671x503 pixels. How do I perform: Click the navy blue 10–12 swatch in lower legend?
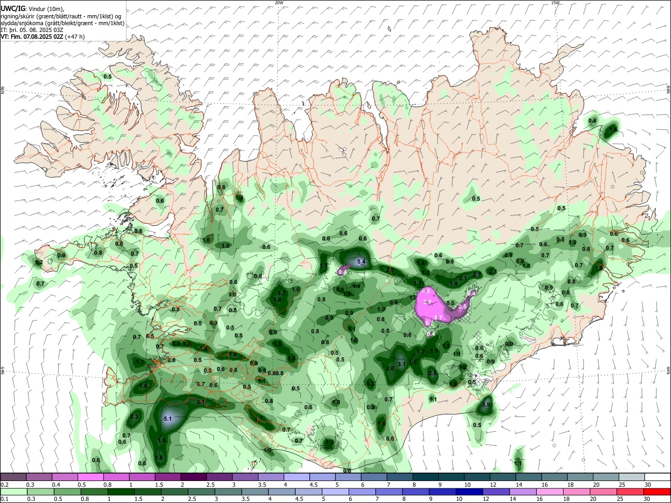click(469, 491)
